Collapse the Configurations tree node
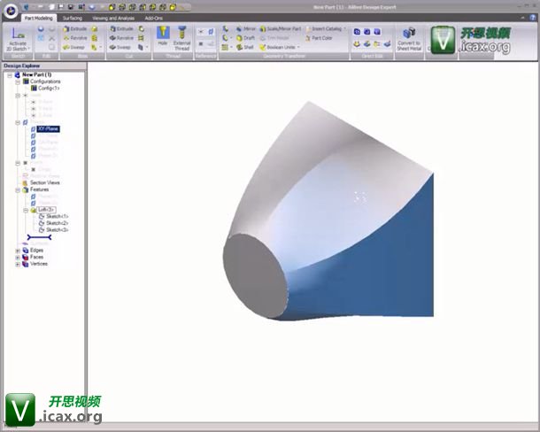The width and height of the screenshot is (540, 432). coord(18,81)
